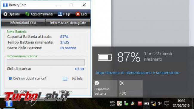Click the Opzioni gear icon
The width and height of the screenshot is (194, 109).
coord(5,14)
